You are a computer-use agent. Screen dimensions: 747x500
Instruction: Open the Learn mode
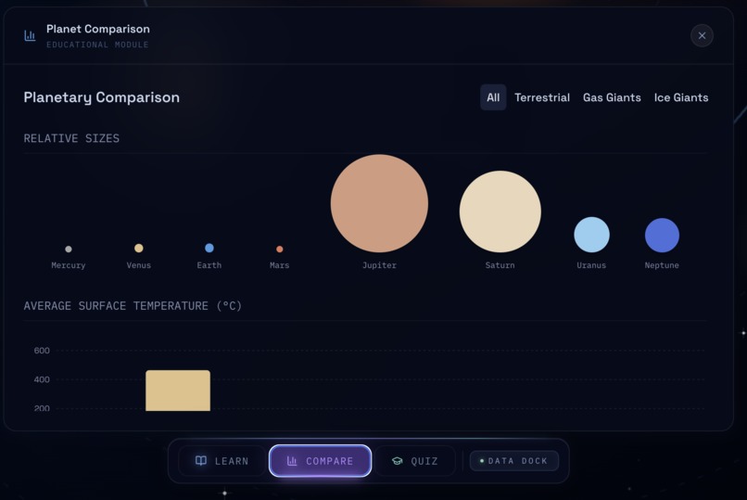pyautogui.click(x=222, y=461)
